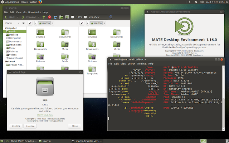The image size is (229, 143).
Task: Click the volume indicator in the top panel
Action: pyautogui.click(x=202, y=2)
